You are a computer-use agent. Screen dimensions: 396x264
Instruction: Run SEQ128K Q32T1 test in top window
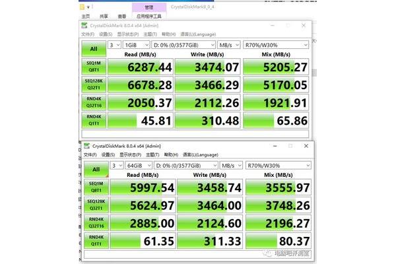(94, 84)
